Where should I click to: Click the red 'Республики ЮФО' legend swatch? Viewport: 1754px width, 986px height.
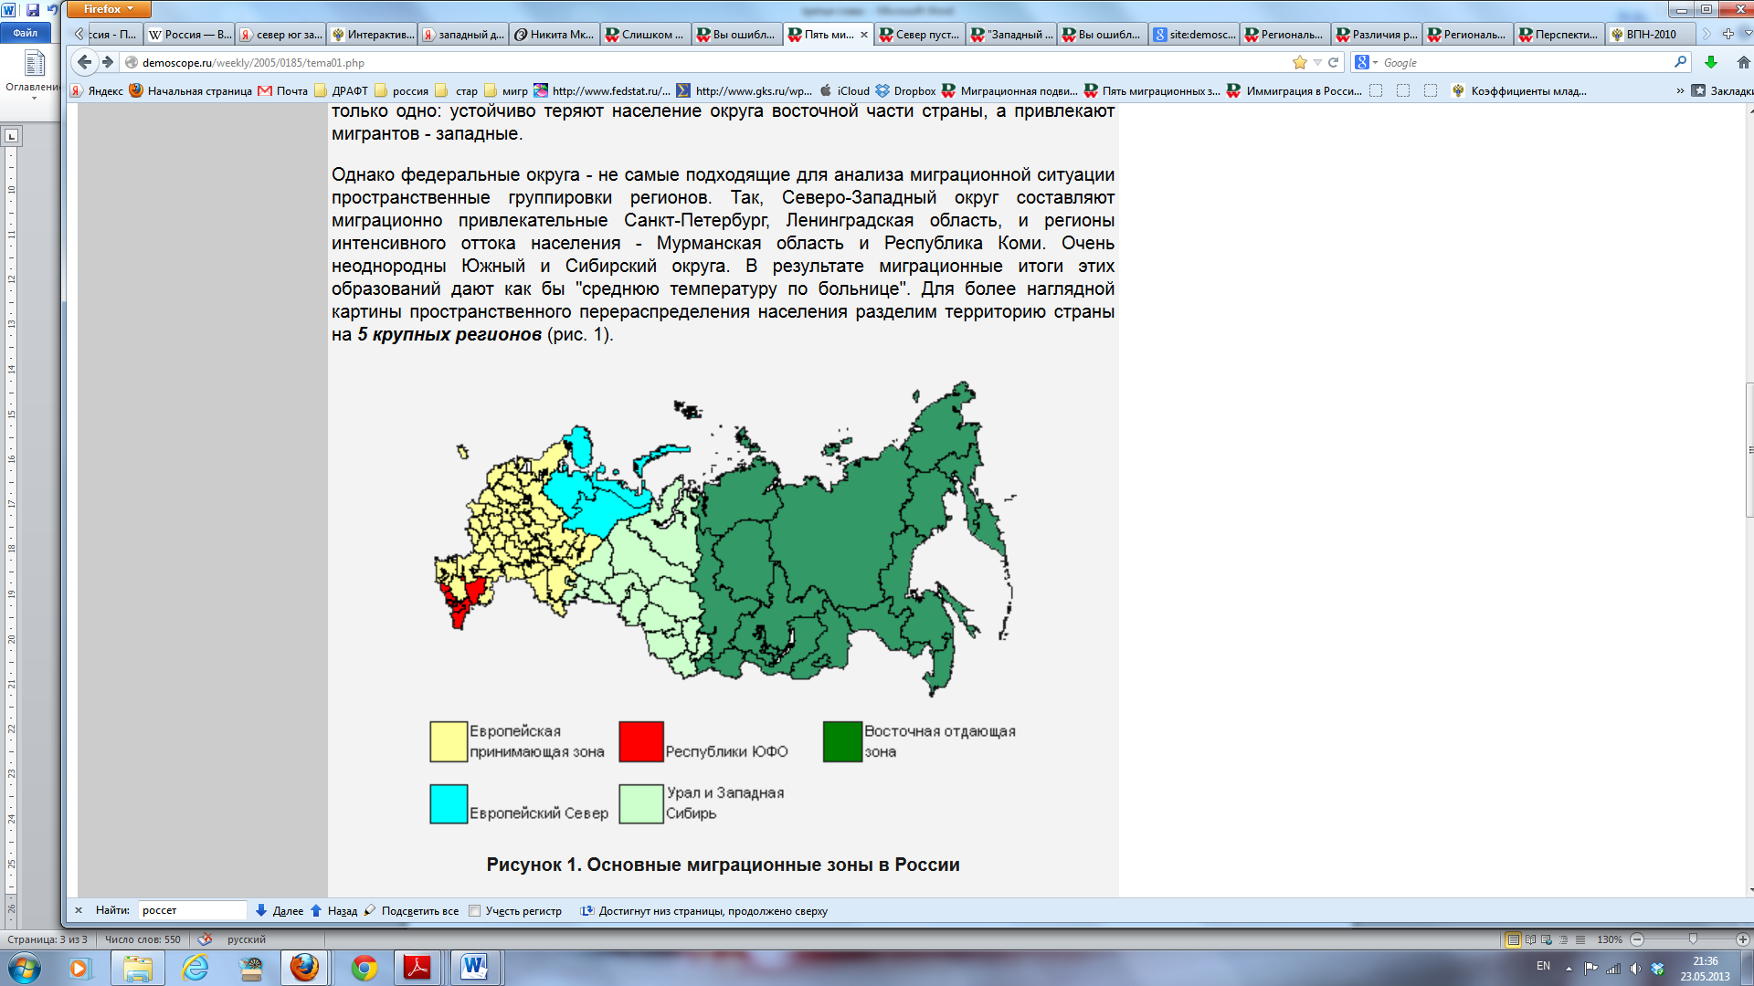click(x=641, y=741)
